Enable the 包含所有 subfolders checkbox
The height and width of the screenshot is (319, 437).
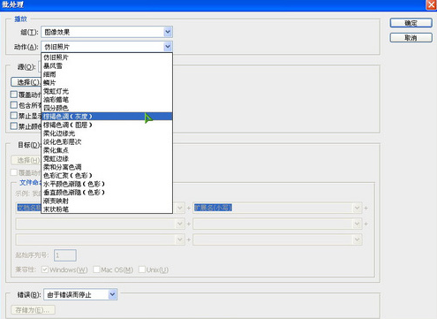14,105
